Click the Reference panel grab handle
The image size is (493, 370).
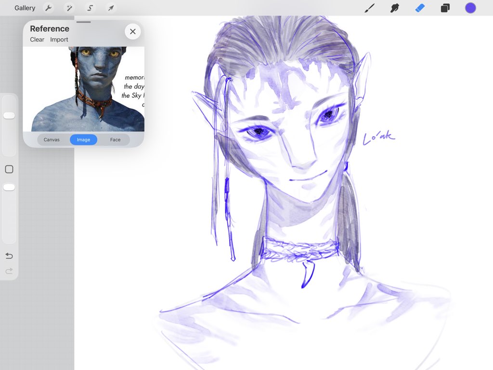[84, 22]
